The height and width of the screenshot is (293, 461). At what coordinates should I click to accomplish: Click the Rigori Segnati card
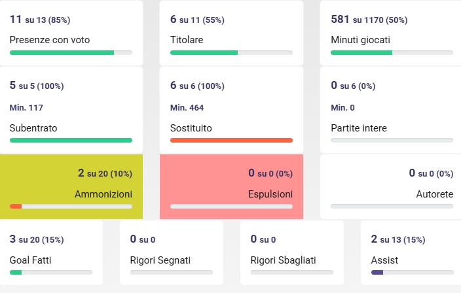click(x=172, y=252)
